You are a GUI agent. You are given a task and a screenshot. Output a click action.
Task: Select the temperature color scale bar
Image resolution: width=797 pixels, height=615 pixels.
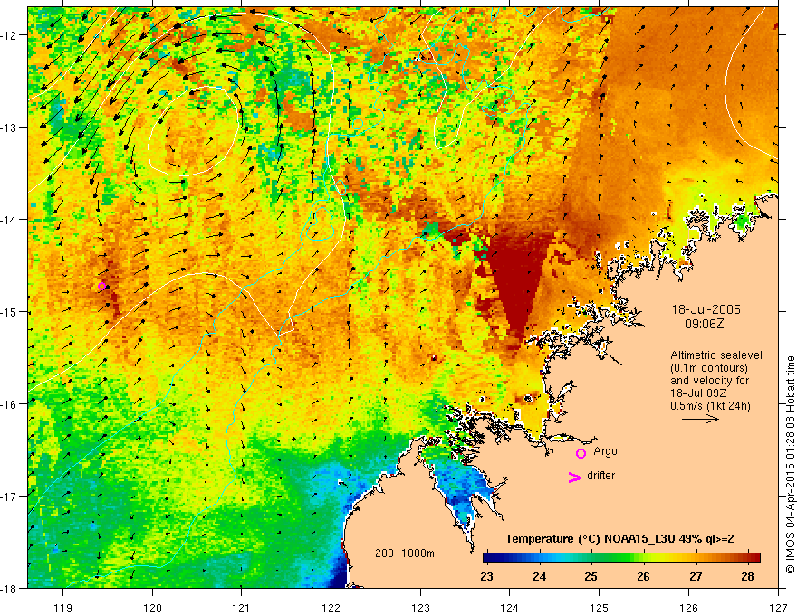(x=621, y=558)
